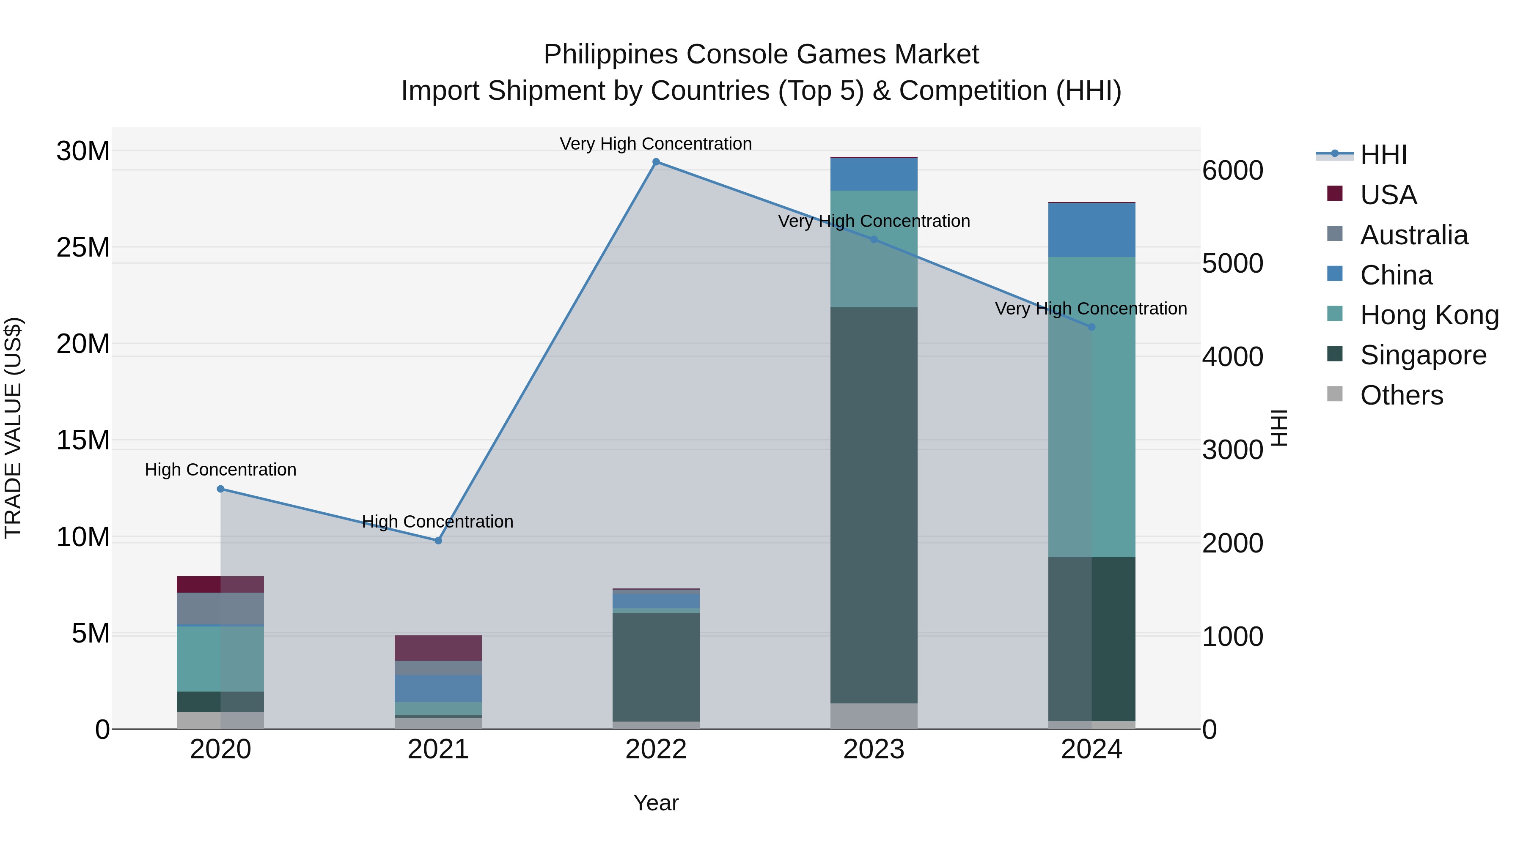Click the 2020 x-axis label
Screen dimensions: 1523x856
coord(220,749)
